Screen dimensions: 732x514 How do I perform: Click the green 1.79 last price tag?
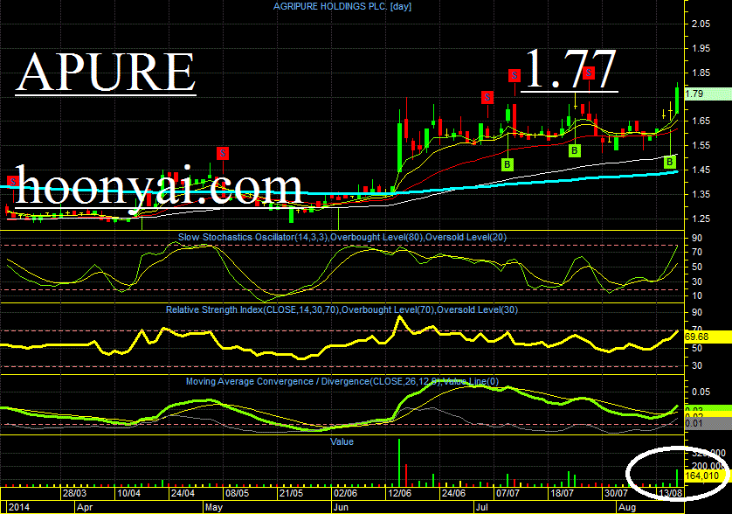tap(708, 94)
